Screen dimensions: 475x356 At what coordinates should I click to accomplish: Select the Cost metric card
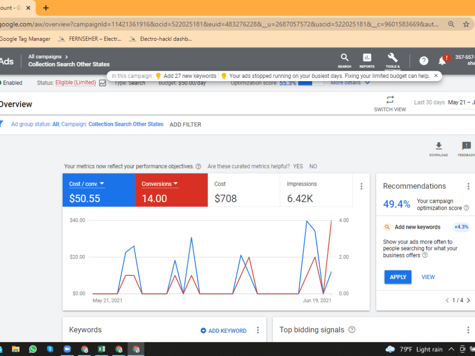pos(244,190)
